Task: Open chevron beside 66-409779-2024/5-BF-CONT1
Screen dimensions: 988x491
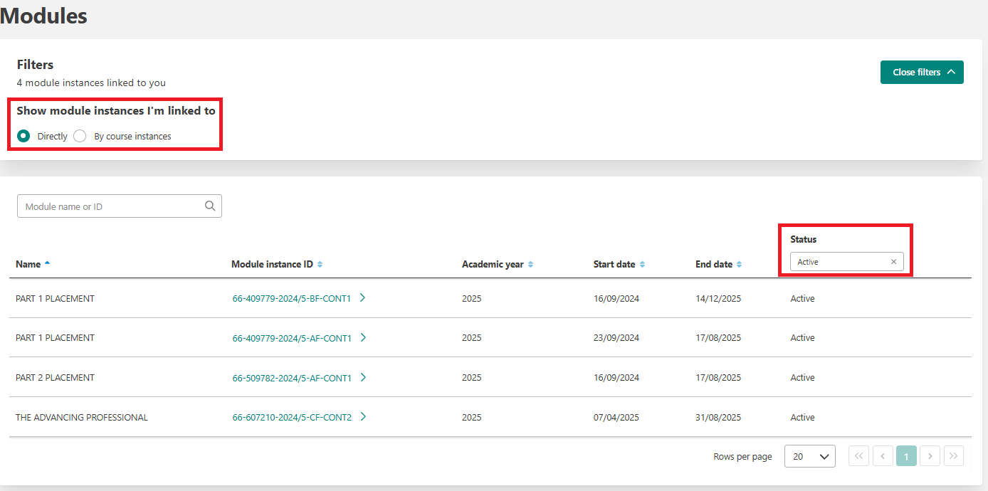Action: click(x=362, y=298)
